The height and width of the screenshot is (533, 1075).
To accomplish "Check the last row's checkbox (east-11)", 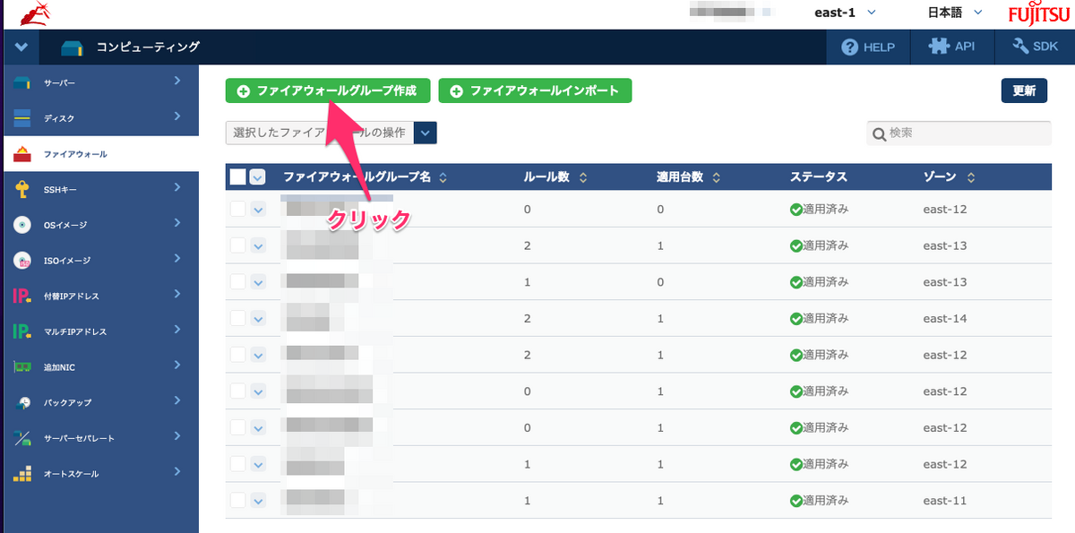I will [x=237, y=501].
